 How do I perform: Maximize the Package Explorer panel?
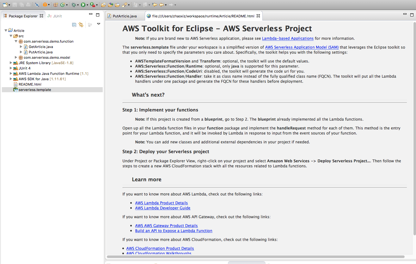click(x=98, y=15)
